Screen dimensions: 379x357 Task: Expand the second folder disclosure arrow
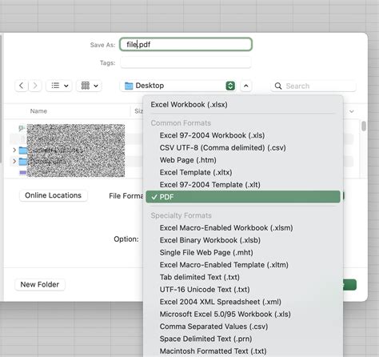[x=14, y=161]
